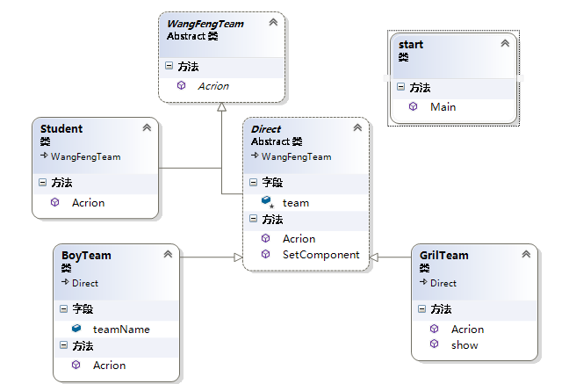Select the SetComponent method in Direct
The image size is (576, 384).
(321, 255)
